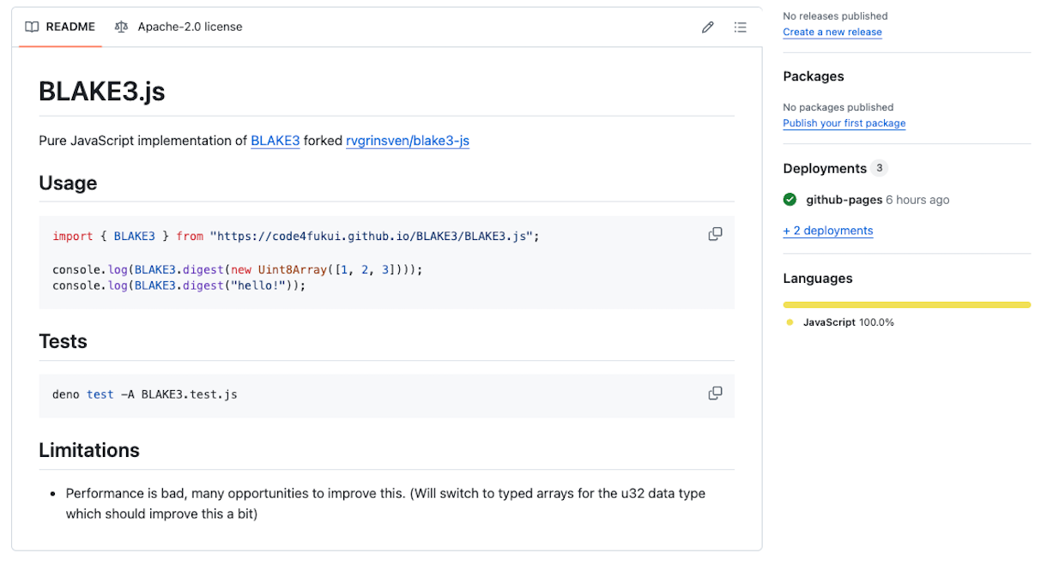Image resolution: width=1047 pixels, height=565 pixels.
Task: Click the scale icon beside Apache-2.0 license
Action: coord(121,27)
